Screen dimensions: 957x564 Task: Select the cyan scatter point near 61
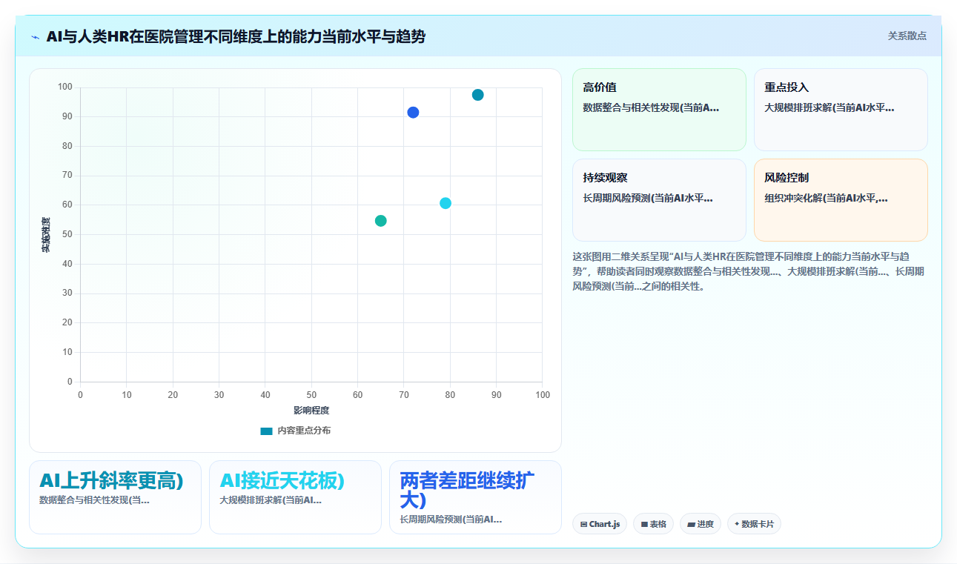coord(446,203)
